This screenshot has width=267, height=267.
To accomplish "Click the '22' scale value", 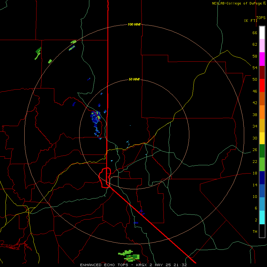I will (x=255, y=162).
